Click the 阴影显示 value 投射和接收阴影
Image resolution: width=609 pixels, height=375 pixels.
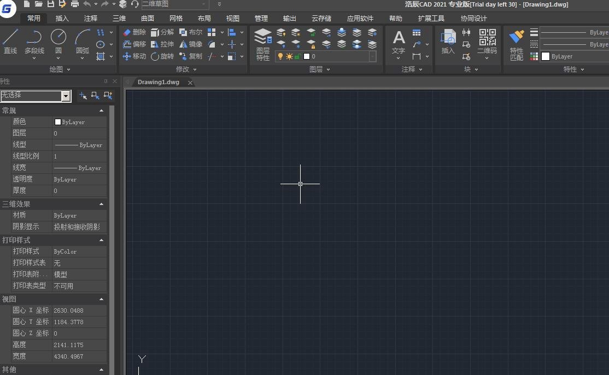80,227
